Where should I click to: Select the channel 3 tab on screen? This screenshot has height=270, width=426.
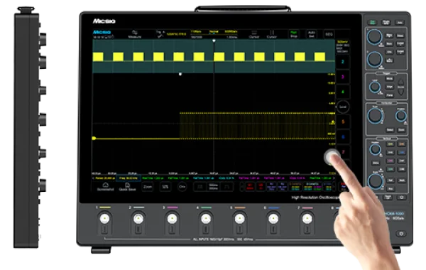click(x=343, y=77)
